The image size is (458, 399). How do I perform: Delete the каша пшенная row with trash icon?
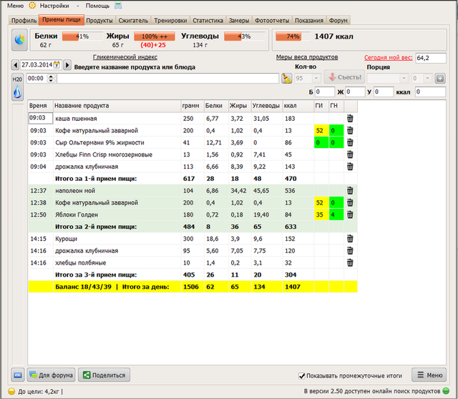click(350, 119)
